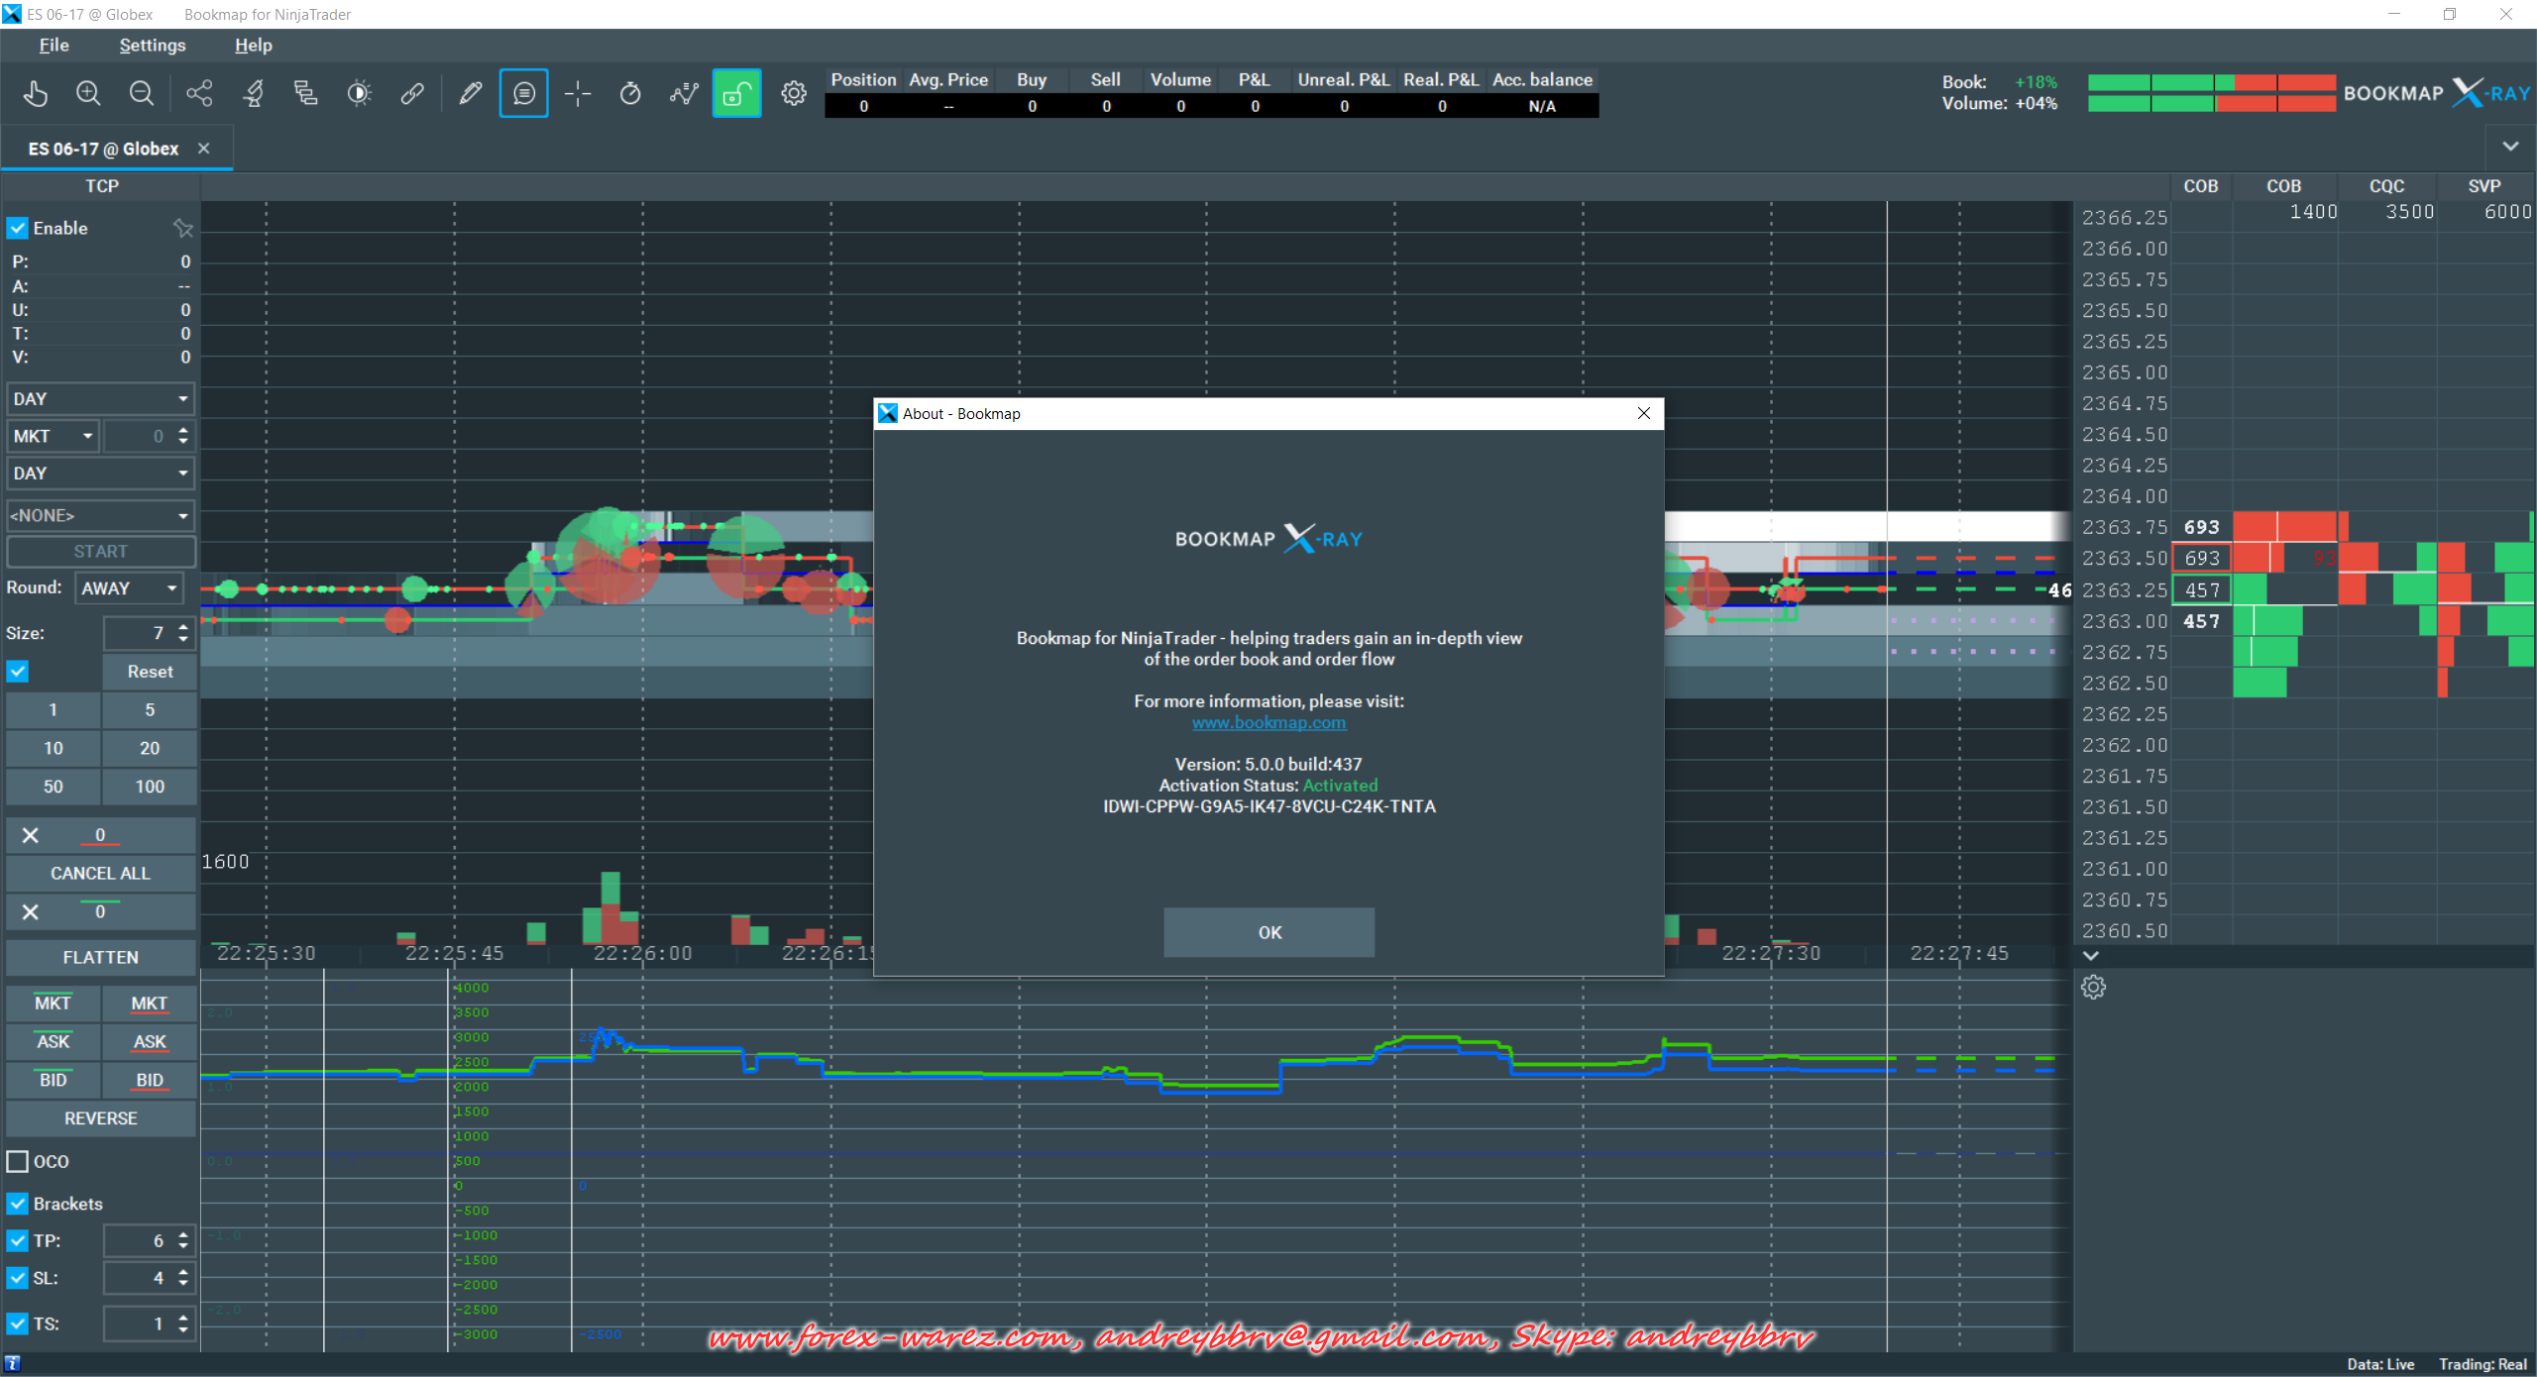Viewport: 2537px width, 1377px height.
Task: Expand the Round AWAY dropdown
Action: pyautogui.click(x=130, y=588)
